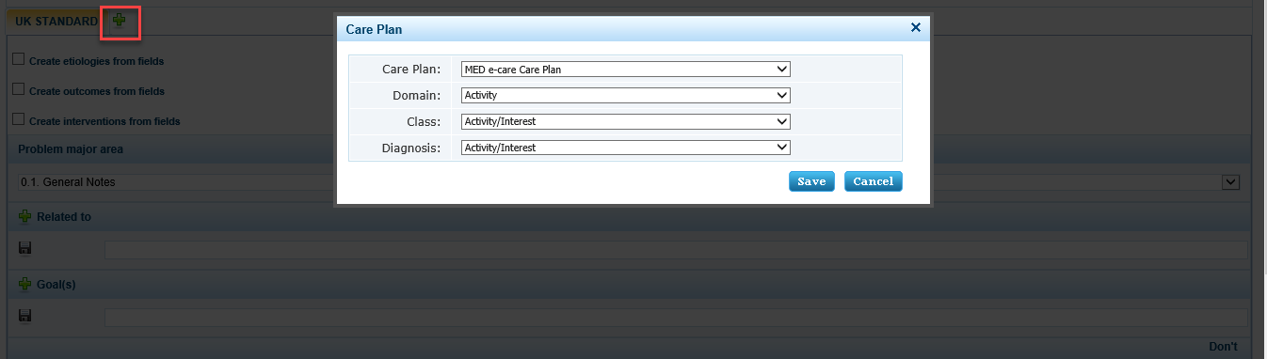Open the Problem major area General Notes dropdown
Viewport: 1267px width, 359px height.
pyautogui.click(x=629, y=181)
